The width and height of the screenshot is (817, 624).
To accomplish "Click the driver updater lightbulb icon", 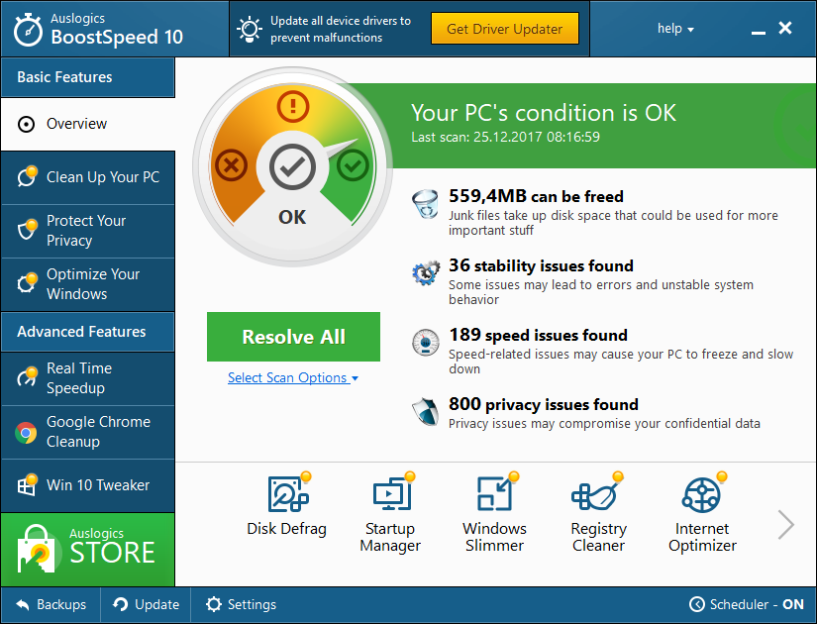I will (x=249, y=29).
